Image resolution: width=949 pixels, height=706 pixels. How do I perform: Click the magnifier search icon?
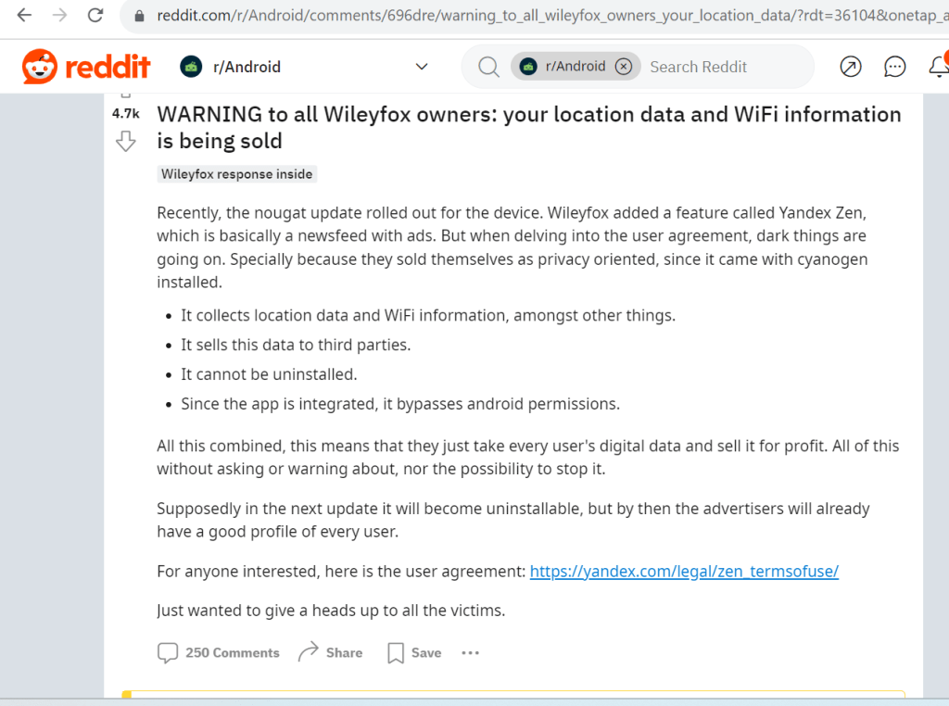pos(488,67)
